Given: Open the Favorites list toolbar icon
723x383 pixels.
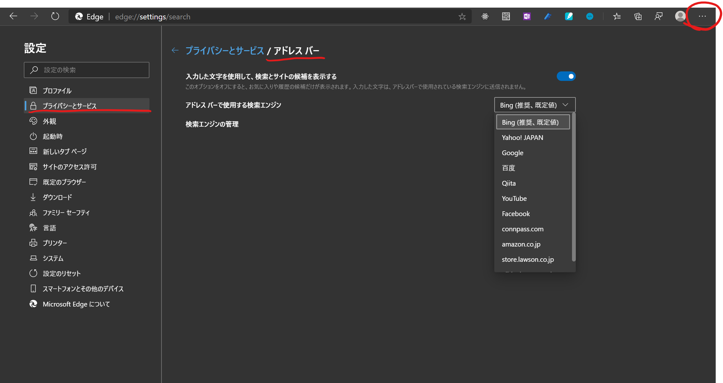Looking at the screenshot, I should click(617, 17).
